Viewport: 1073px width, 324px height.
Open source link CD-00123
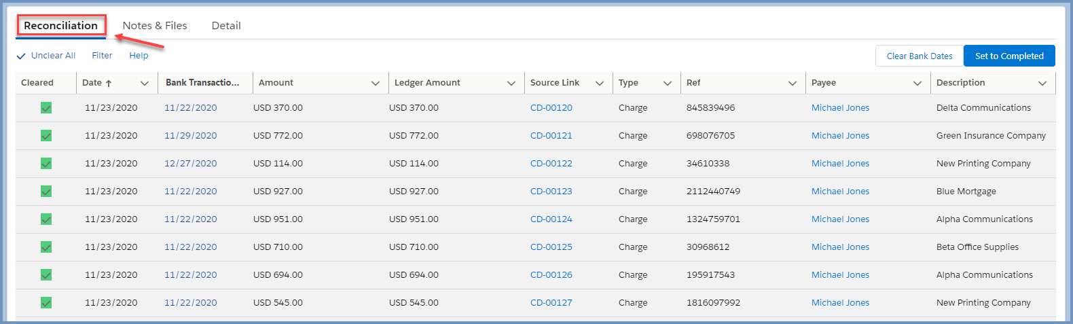(x=551, y=192)
